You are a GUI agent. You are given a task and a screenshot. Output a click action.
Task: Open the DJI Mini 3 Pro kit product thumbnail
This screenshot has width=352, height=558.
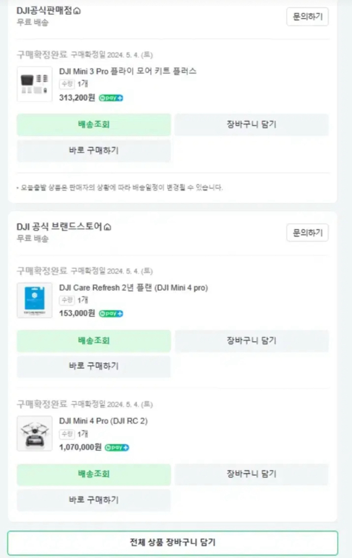coord(34,83)
